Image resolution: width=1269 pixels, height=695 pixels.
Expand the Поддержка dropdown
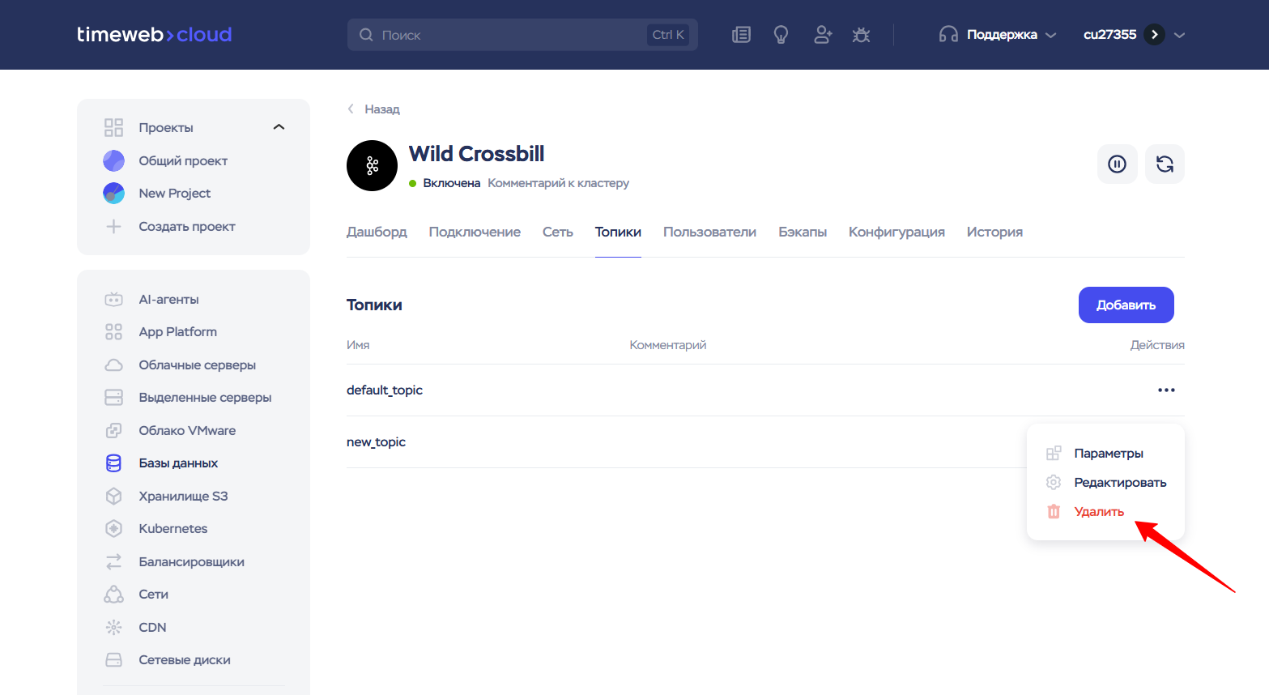(x=998, y=35)
